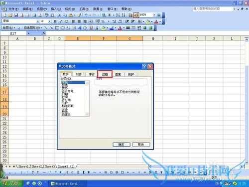This screenshot has width=249, height=187.
Task: Toggle Bold formatting
Action: (55, 21)
